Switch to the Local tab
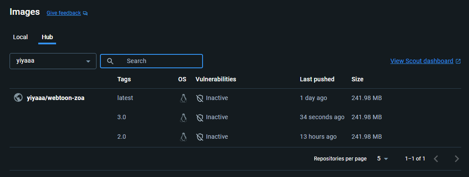The image size is (469, 177). 20,37
